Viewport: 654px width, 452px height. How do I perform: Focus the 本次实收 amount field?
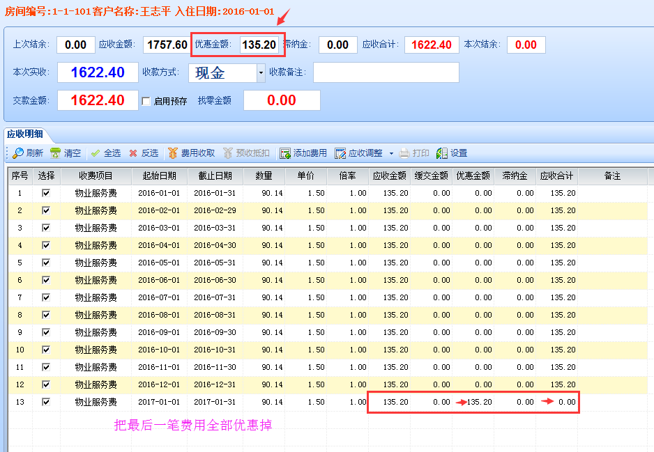(98, 72)
